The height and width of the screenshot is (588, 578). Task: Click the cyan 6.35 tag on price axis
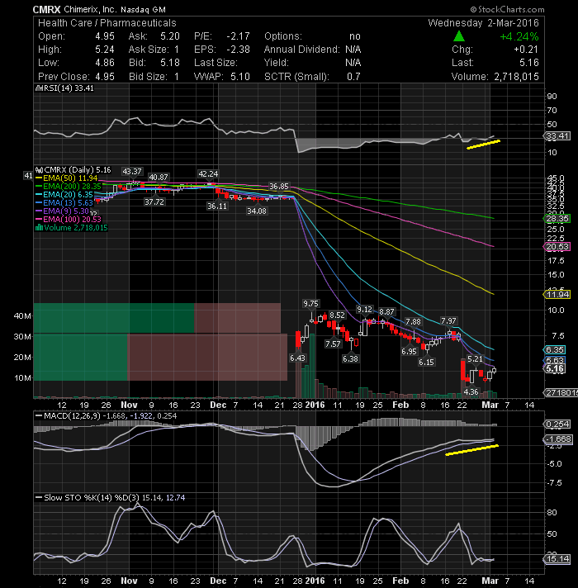click(555, 350)
